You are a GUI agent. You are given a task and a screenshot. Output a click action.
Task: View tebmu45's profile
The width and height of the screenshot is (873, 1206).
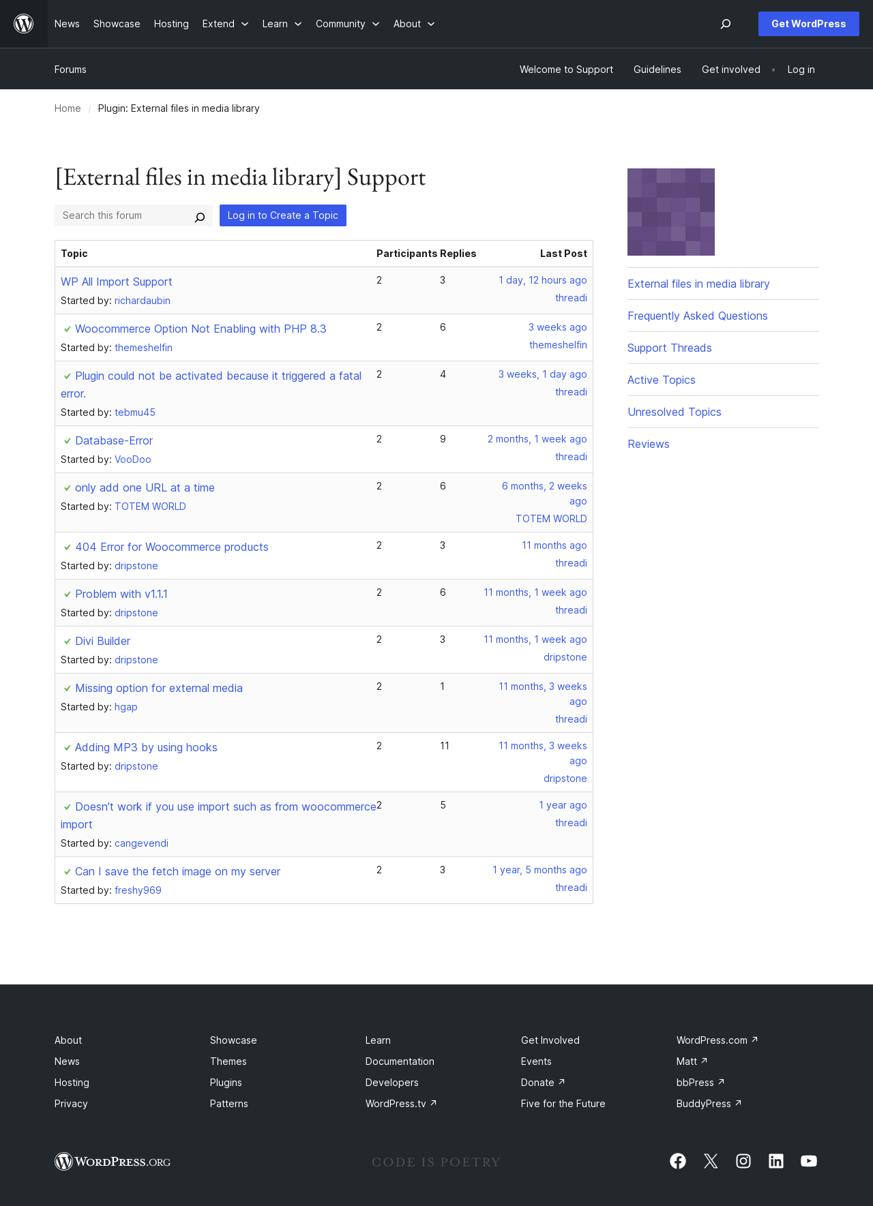pos(135,412)
